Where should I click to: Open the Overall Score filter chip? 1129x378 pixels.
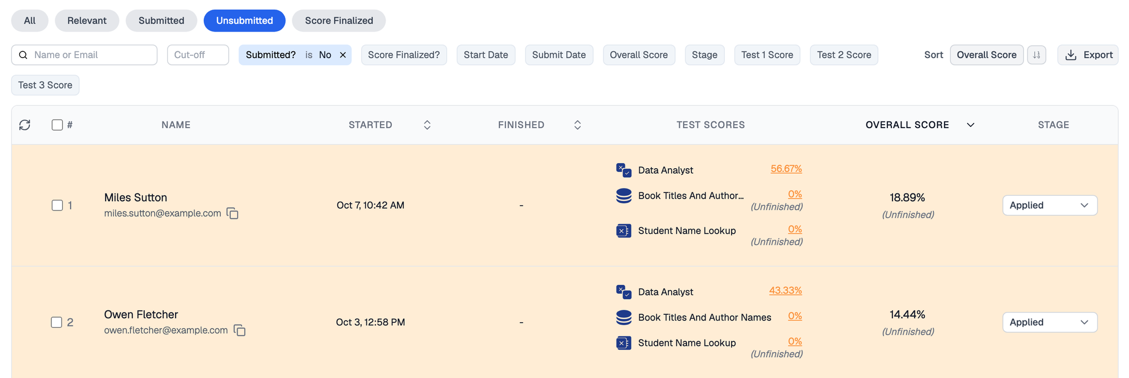pyautogui.click(x=639, y=55)
